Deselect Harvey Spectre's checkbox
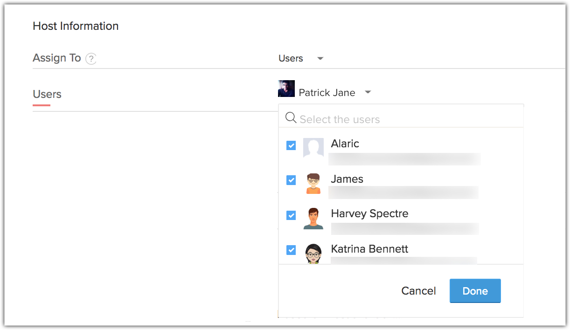This screenshot has width=570, height=330. click(x=291, y=215)
